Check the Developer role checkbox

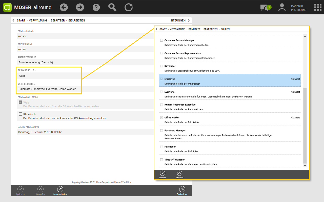point(161,66)
